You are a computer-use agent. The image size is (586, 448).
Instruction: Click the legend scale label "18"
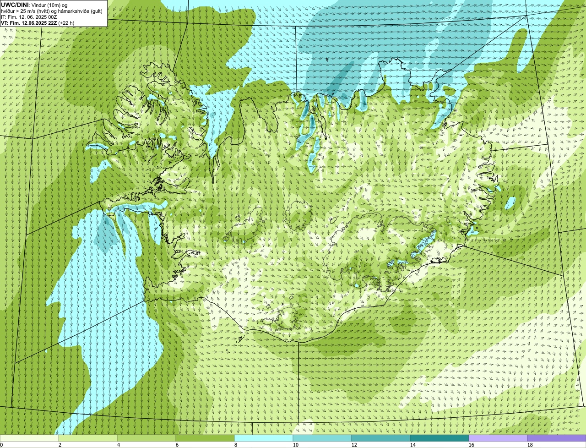point(530,445)
